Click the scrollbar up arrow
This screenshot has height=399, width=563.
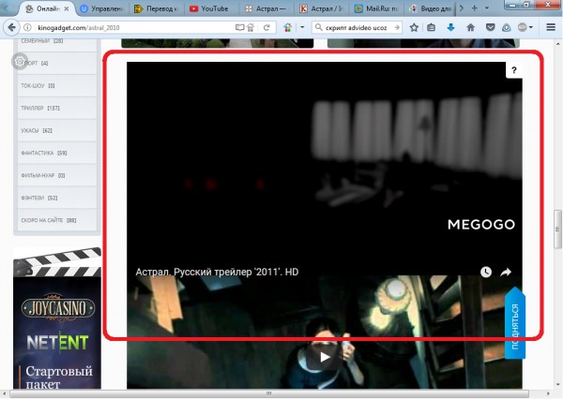click(x=557, y=44)
